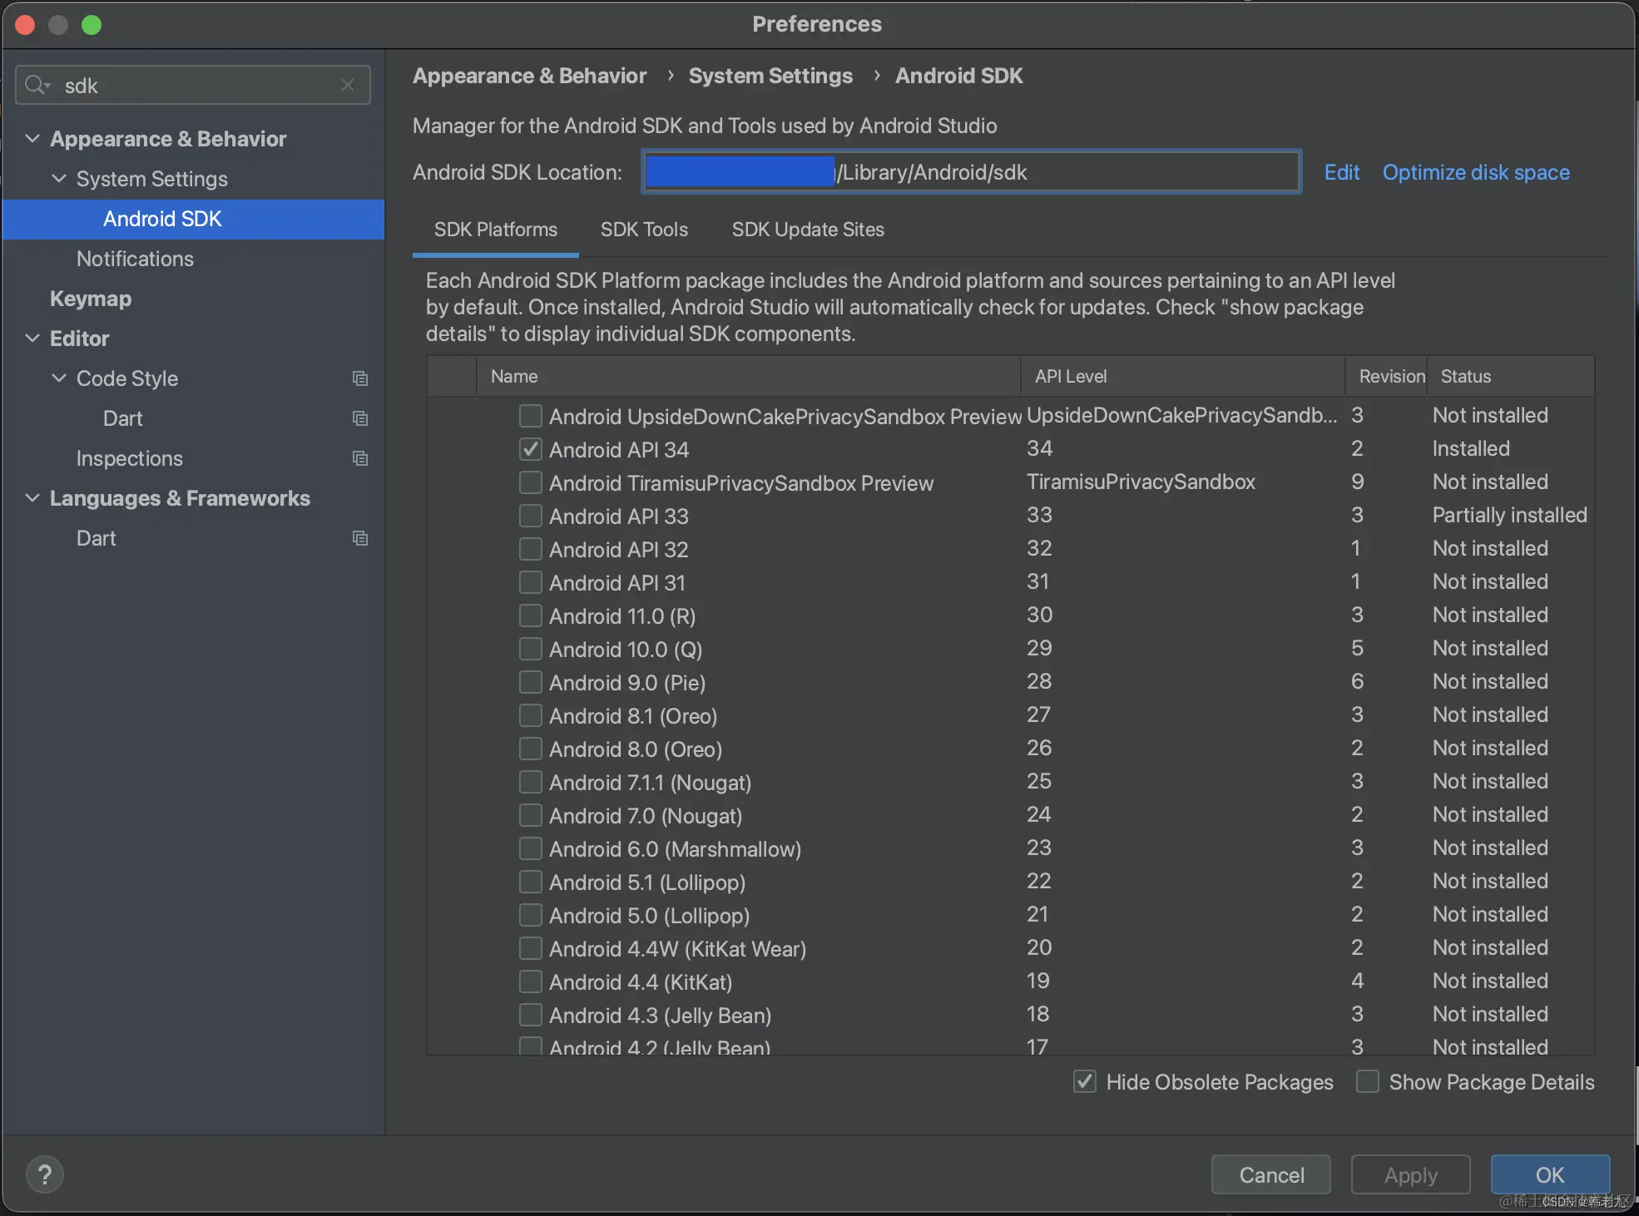1639x1216 pixels.
Task: Click project-level icon beside Inspections
Action: tap(359, 458)
